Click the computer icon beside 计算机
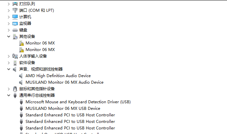 (x=15, y=17)
